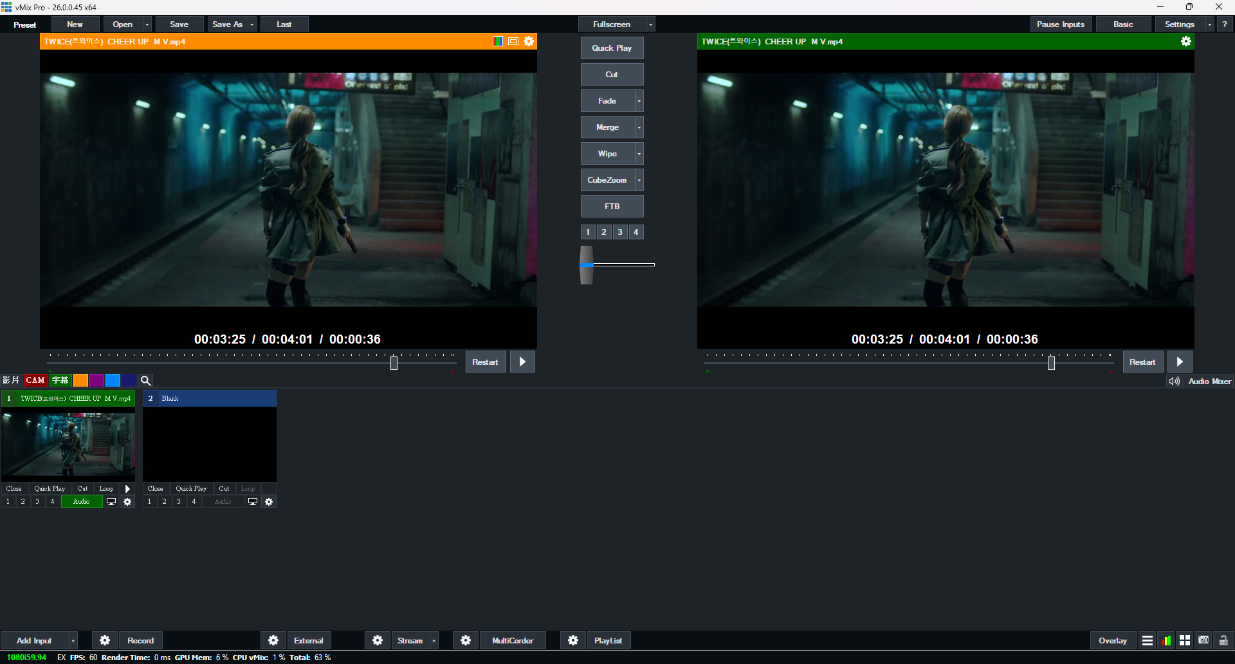1235x664 pixels.
Task: Toggle the lock icon
Action: (1223, 640)
